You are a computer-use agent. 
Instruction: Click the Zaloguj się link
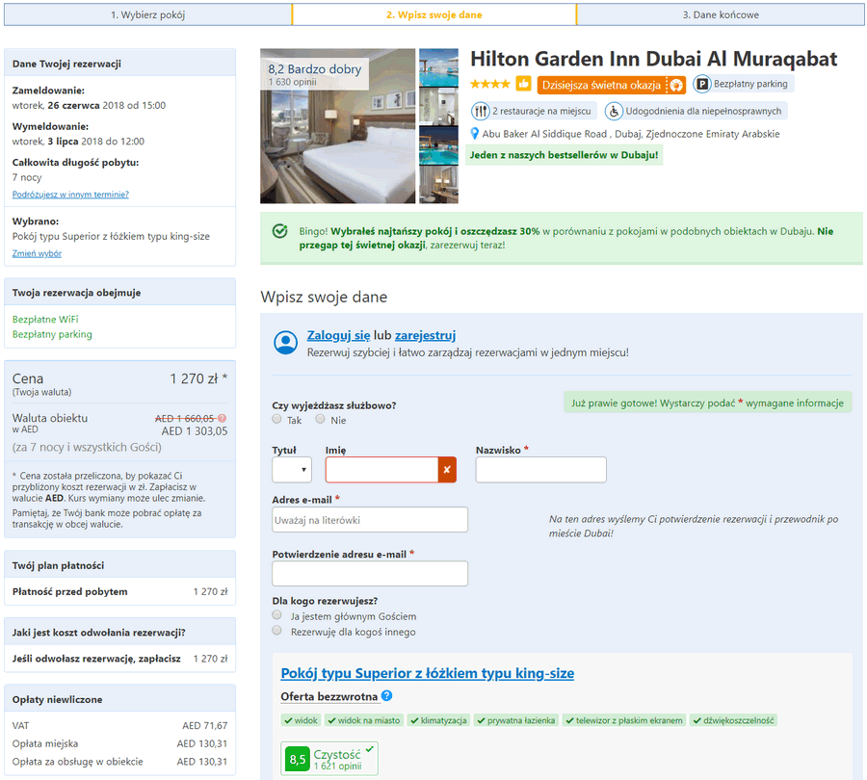click(338, 335)
